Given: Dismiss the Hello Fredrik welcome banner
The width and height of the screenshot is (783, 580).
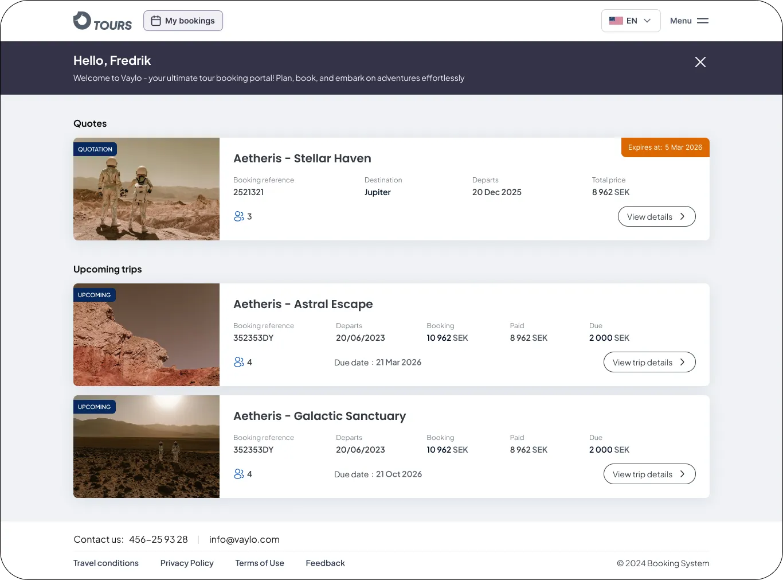Looking at the screenshot, I should pyautogui.click(x=700, y=62).
